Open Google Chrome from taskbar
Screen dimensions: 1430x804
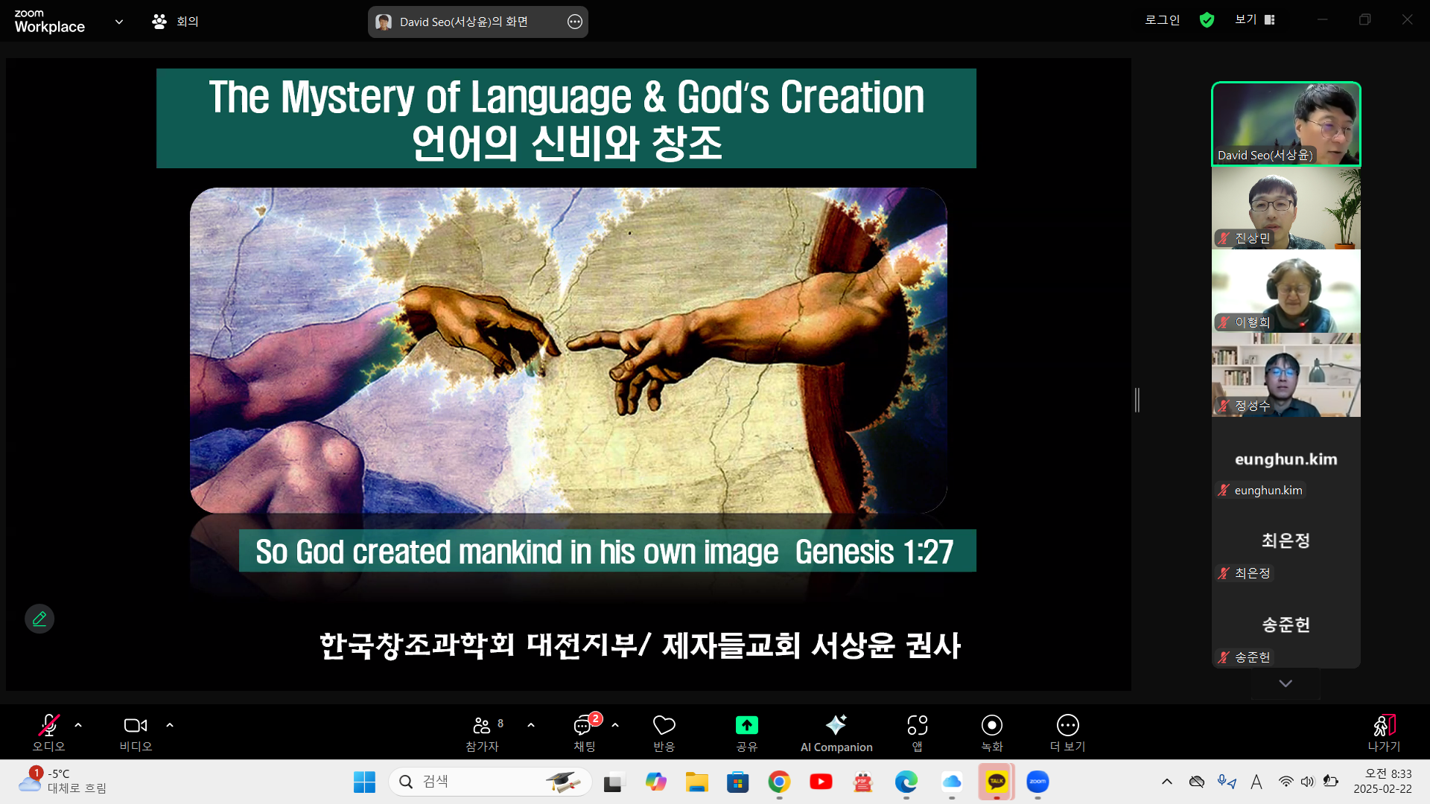pos(779,782)
